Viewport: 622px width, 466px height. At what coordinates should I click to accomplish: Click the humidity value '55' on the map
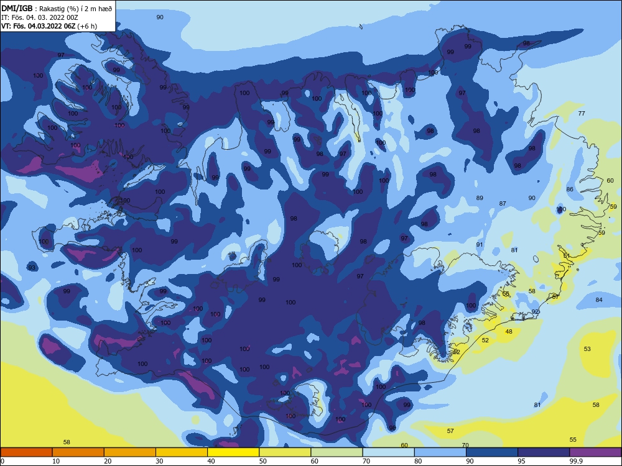pos(573,440)
